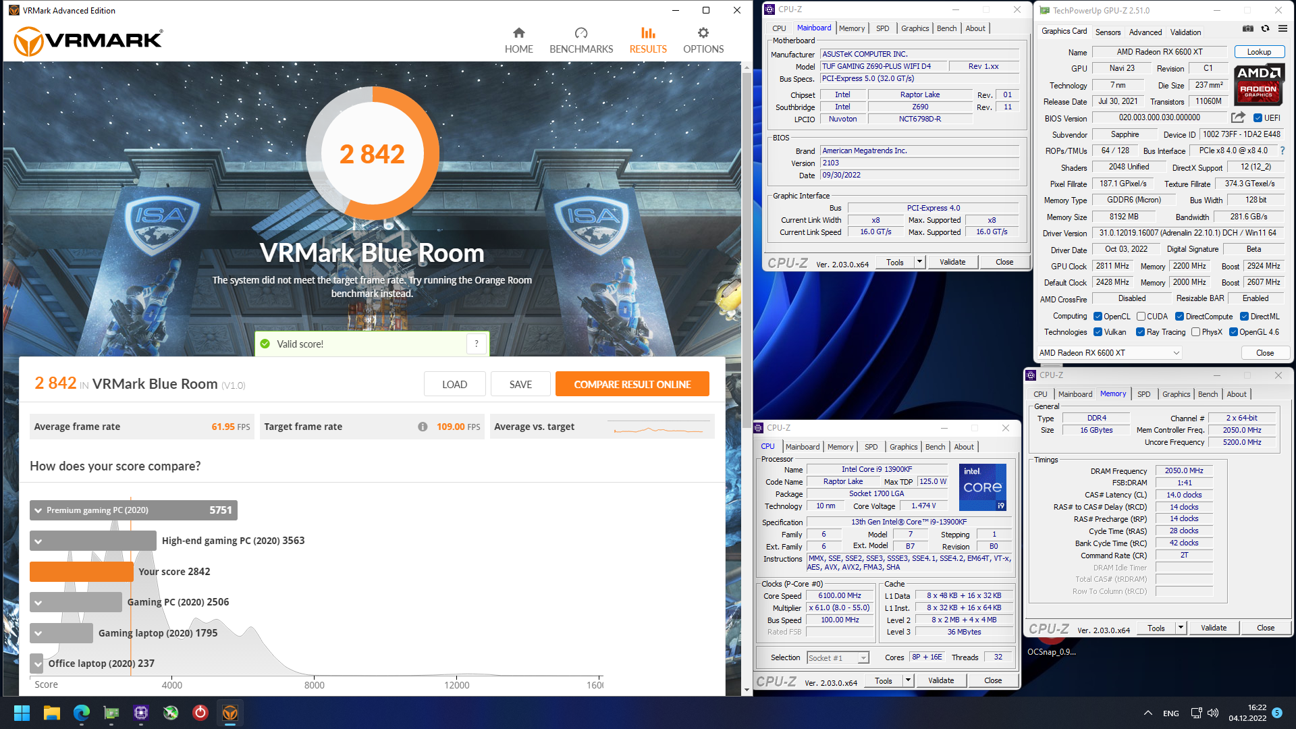Open Windows Start menu
Screen dimensions: 1296x729
coord(22,713)
